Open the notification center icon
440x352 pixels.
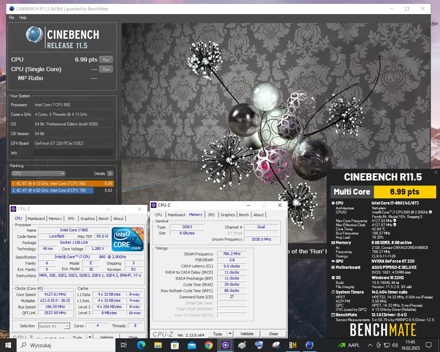[x=429, y=345]
